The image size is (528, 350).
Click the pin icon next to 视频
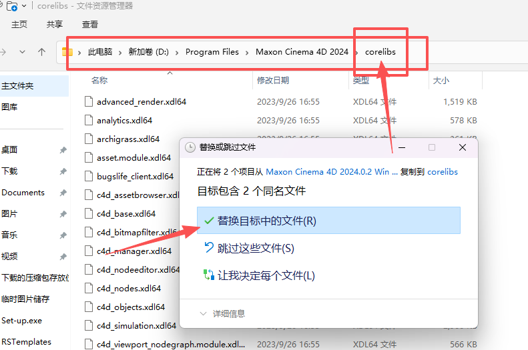63,257
